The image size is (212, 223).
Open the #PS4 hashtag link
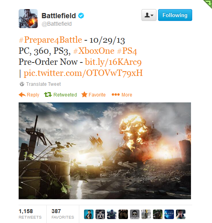pyautogui.click(x=127, y=51)
